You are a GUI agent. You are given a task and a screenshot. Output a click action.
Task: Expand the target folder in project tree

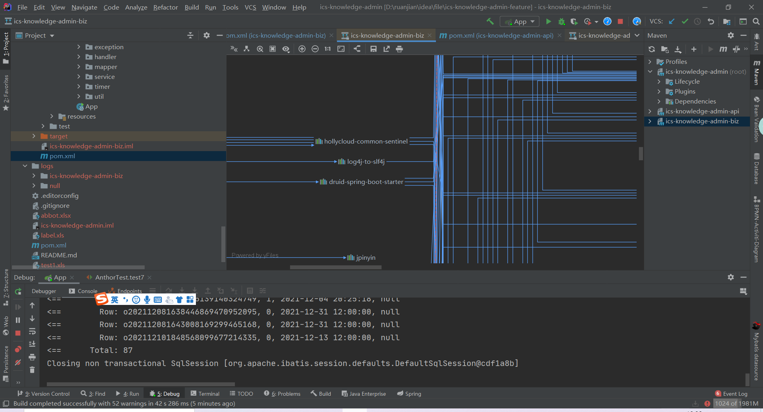click(x=34, y=136)
